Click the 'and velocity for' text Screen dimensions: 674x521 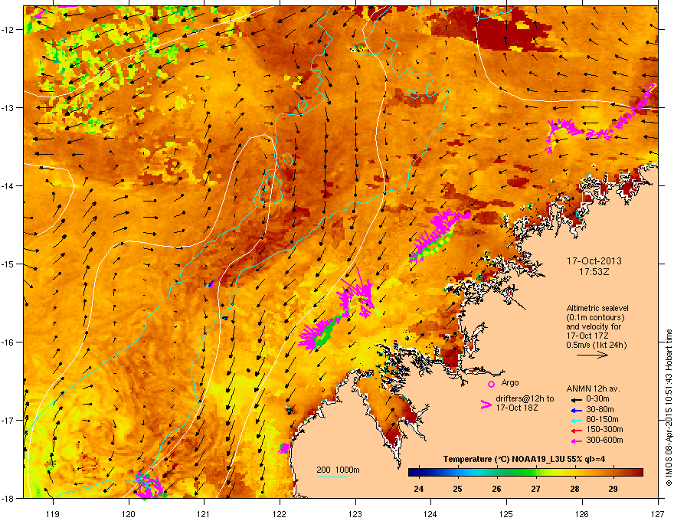tap(594, 326)
